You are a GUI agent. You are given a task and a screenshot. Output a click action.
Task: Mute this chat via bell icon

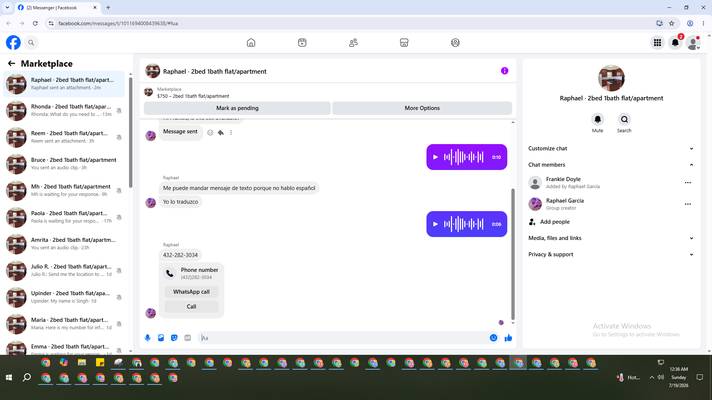(598, 119)
